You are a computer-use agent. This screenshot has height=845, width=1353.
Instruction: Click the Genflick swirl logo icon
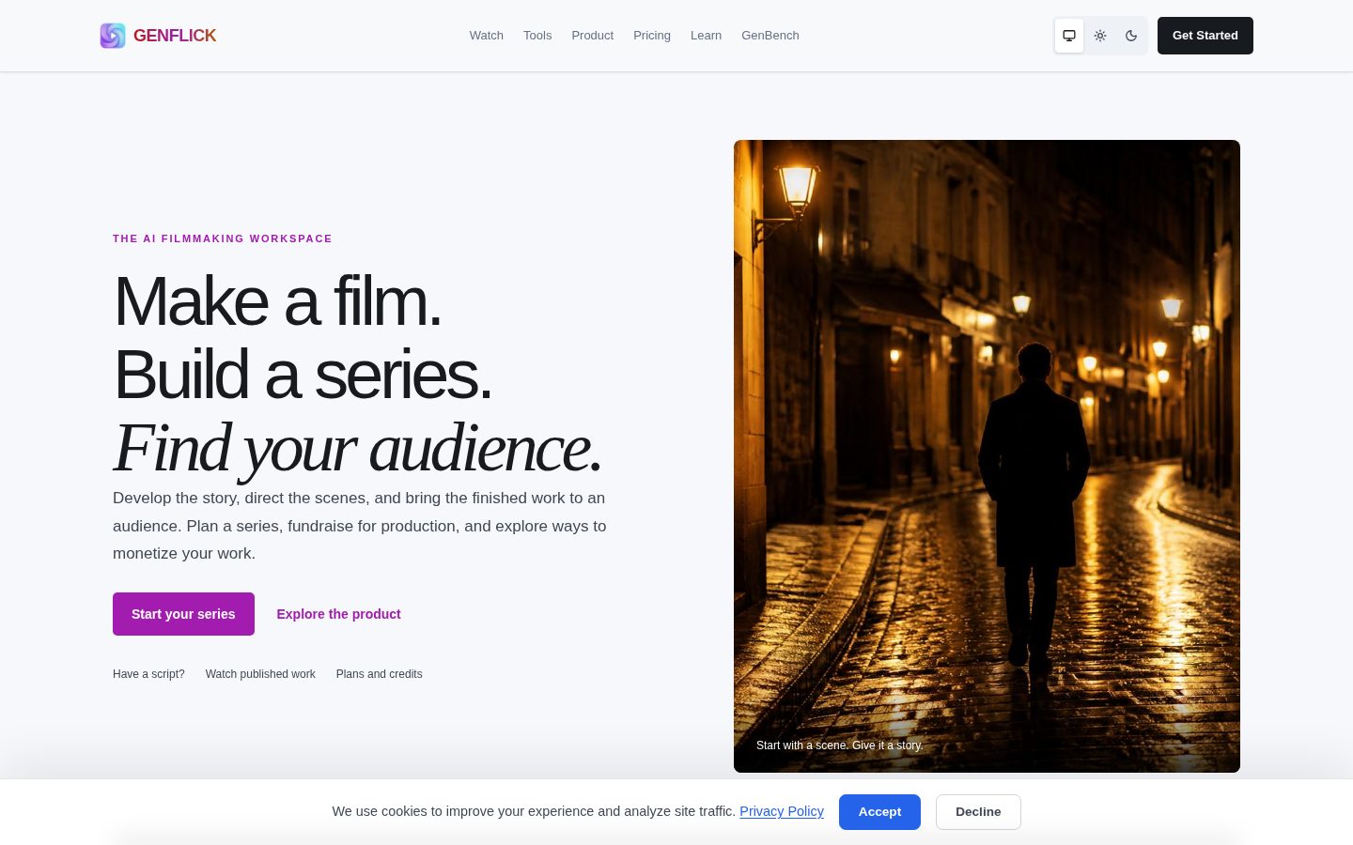[113, 36]
